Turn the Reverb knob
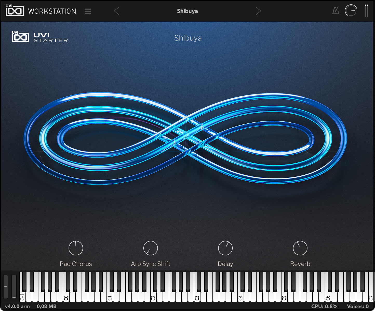Screen dimensions: 375x311 pos(300,248)
